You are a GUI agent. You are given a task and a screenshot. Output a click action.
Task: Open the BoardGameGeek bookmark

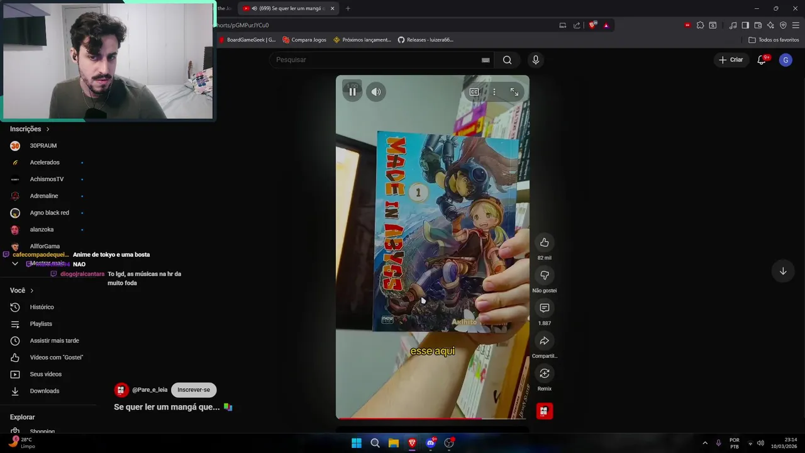(247, 40)
